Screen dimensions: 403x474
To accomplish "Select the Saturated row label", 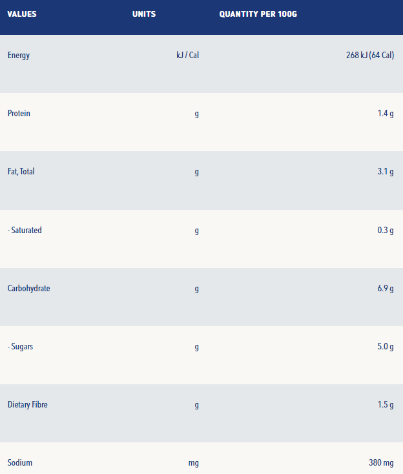I will coord(25,231).
